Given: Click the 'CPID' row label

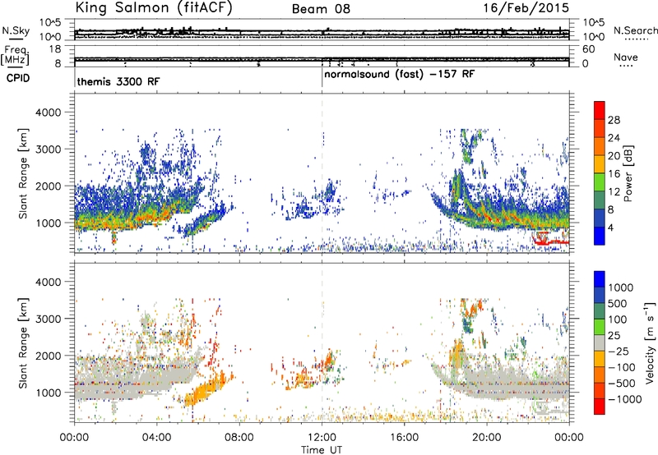Looking at the screenshot, I should [x=18, y=78].
